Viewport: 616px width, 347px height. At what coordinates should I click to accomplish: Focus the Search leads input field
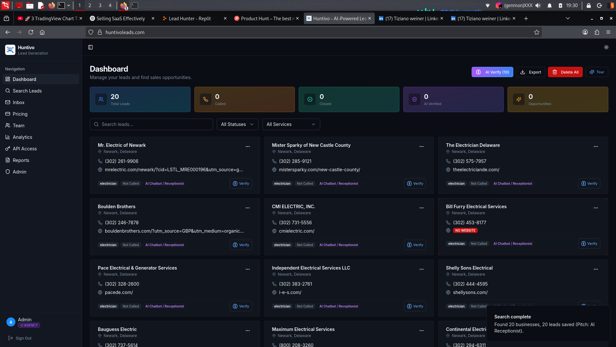[x=151, y=124]
